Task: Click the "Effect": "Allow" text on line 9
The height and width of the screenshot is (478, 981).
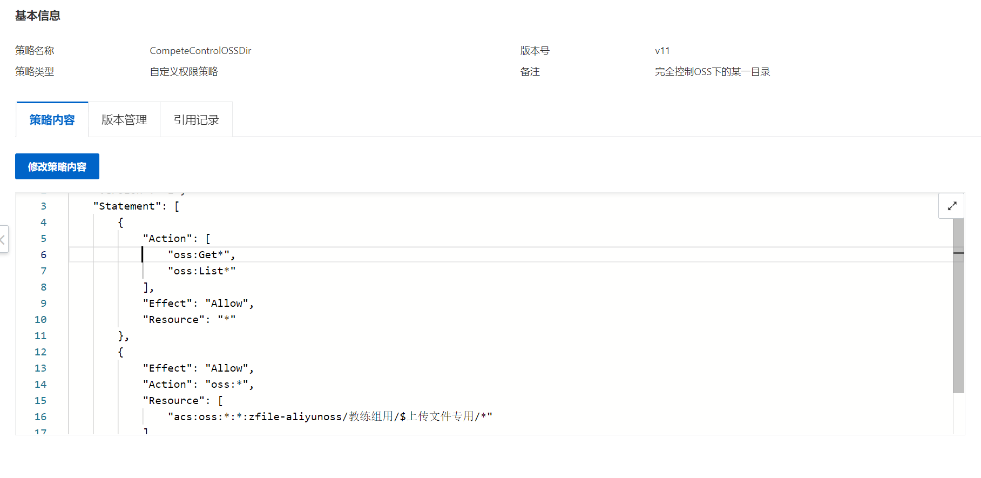Action: point(198,304)
